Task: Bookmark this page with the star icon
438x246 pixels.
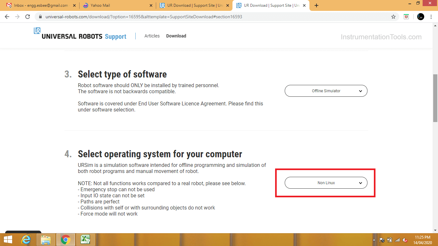Action: coord(393,17)
